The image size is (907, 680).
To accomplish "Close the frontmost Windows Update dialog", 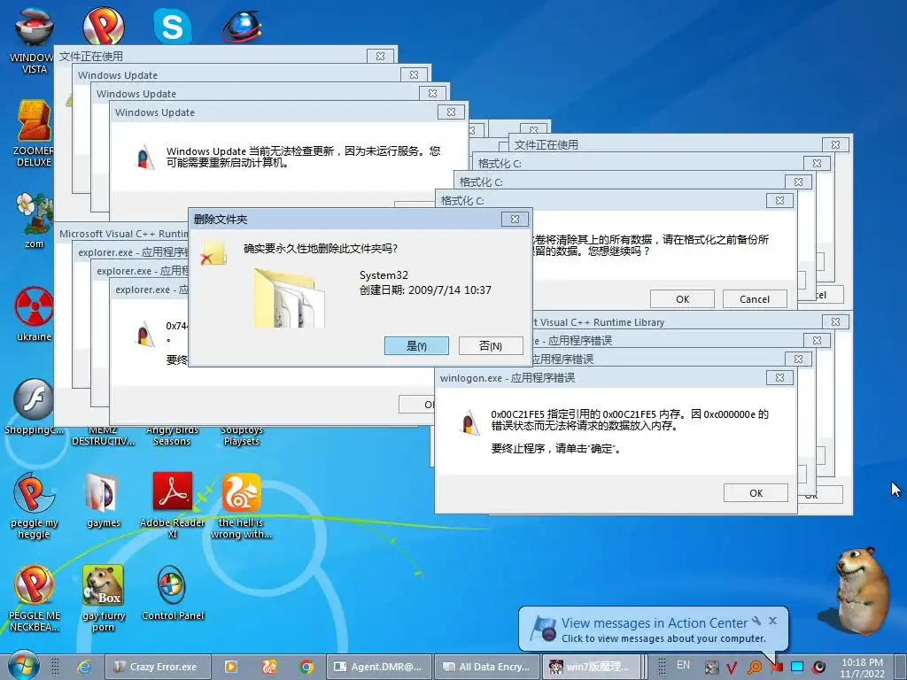I will (x=451, y=112).
